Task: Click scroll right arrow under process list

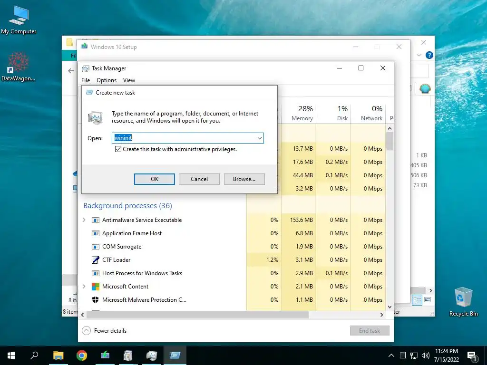Action: pos(382,315)
